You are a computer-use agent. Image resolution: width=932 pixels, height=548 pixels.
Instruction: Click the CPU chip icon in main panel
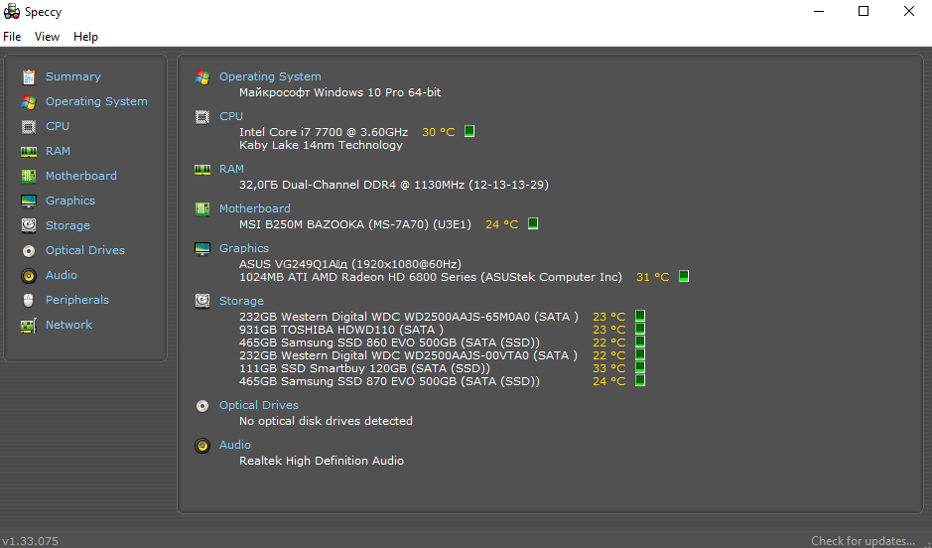(202, 117)
